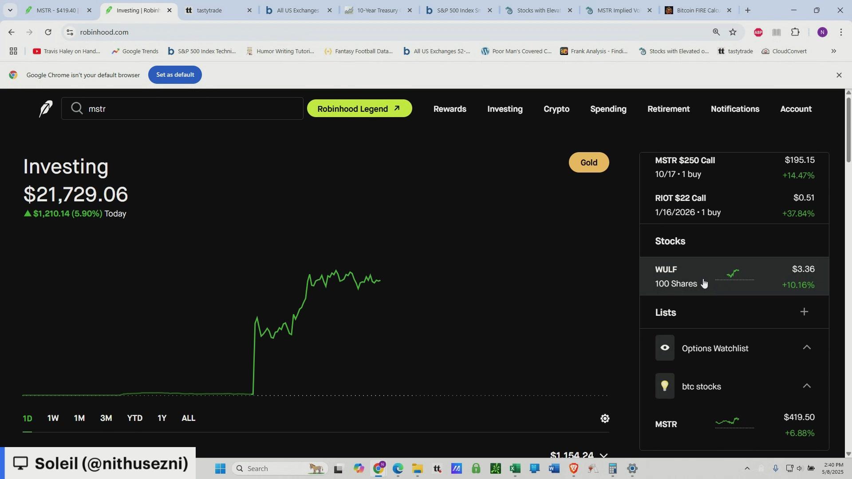Collapse the btc stocks list

(x=807, y=386)
